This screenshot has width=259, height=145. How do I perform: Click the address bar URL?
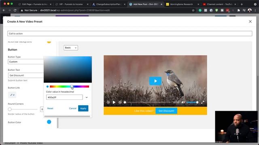pyautogui.click(x=75, y=10)
